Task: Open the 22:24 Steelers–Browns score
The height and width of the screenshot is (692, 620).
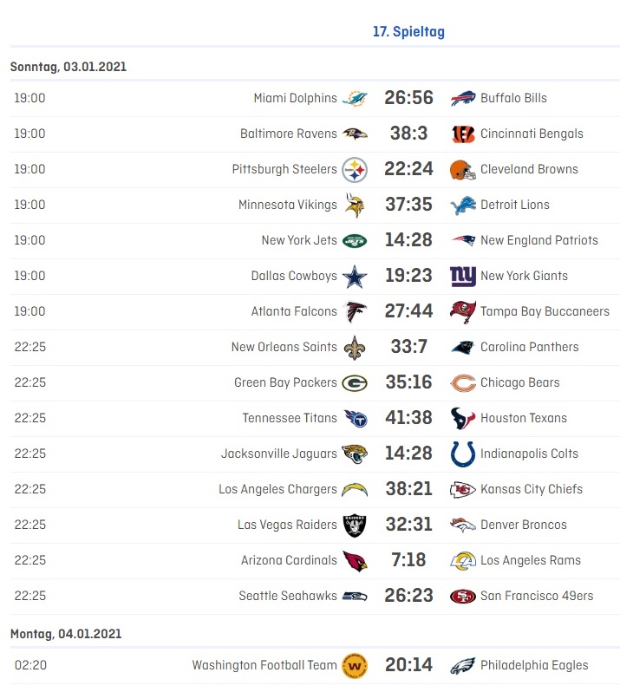Action: pos(408,168)
